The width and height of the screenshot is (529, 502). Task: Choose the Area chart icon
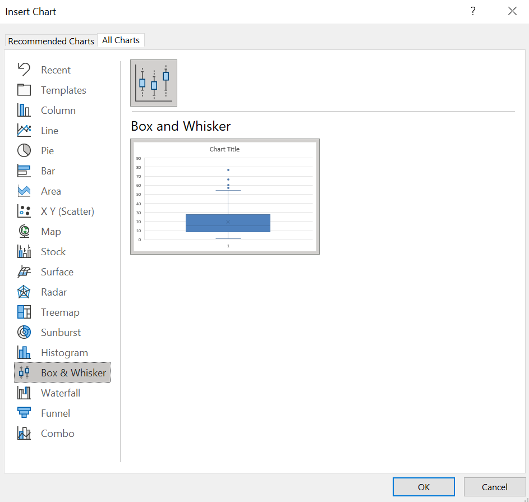click(24, 191)
